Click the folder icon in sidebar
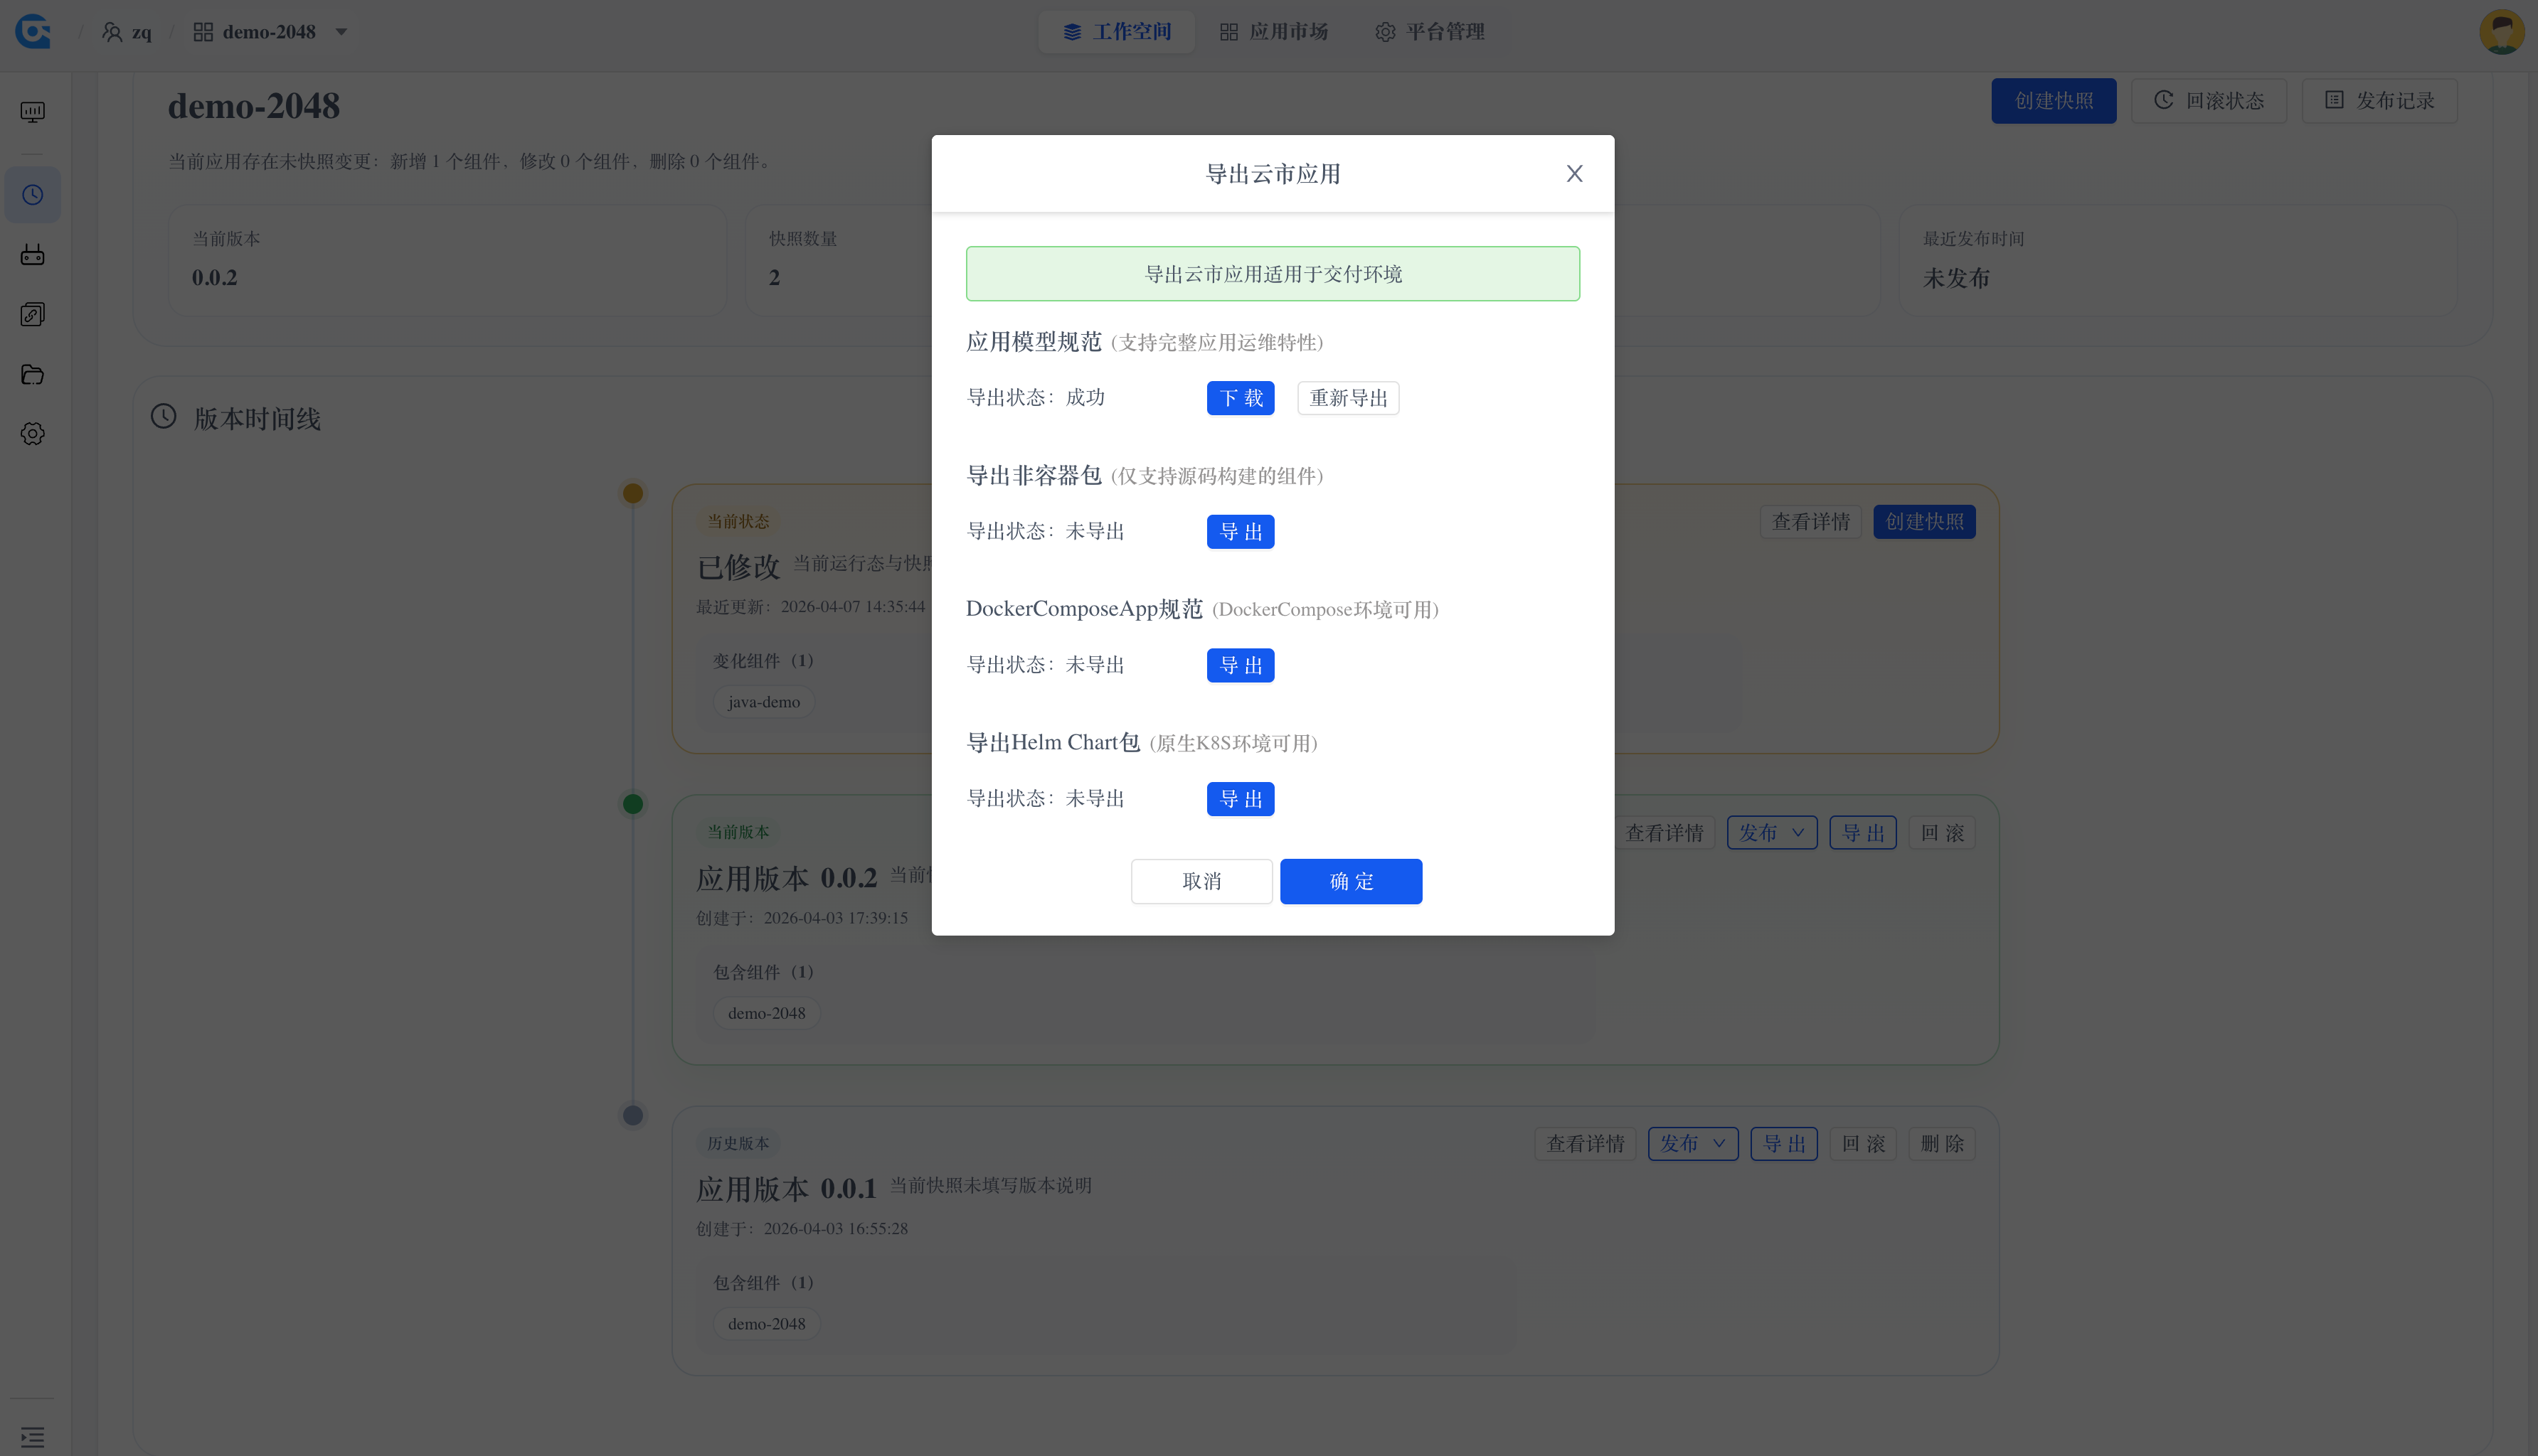This screenshot has width=2538, height=1456. [33, 374]
